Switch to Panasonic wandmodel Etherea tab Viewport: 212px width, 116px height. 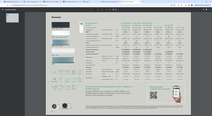pos(111,2)
